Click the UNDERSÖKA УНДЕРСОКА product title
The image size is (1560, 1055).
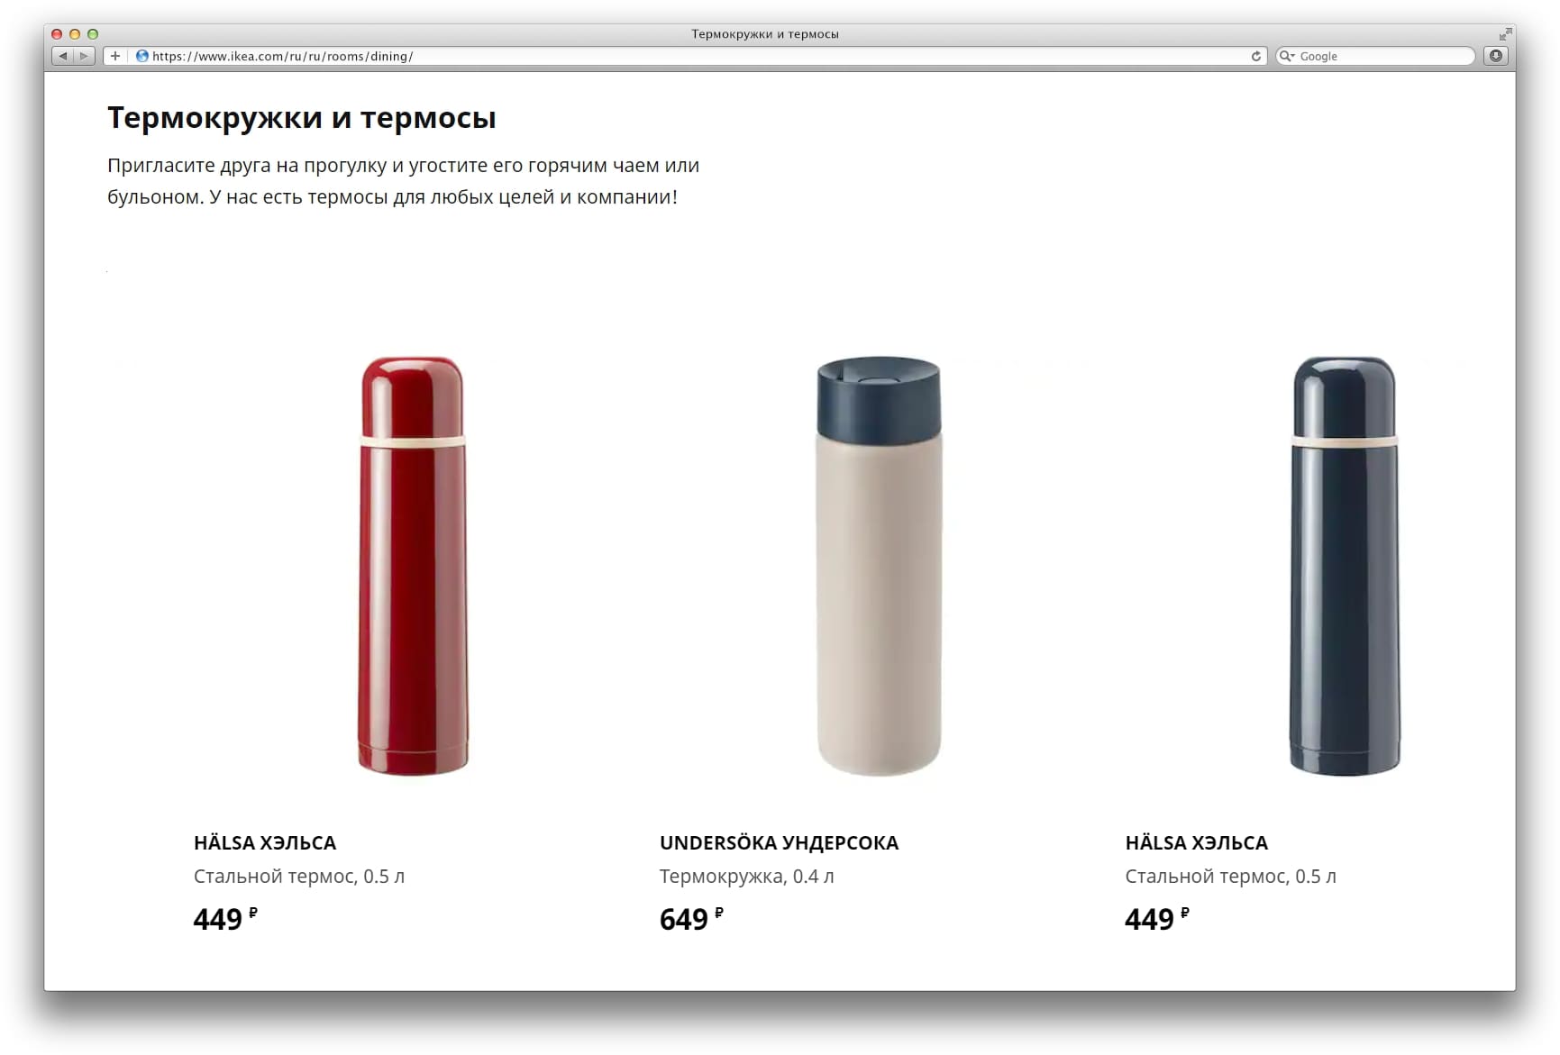(x=779, y=842)
